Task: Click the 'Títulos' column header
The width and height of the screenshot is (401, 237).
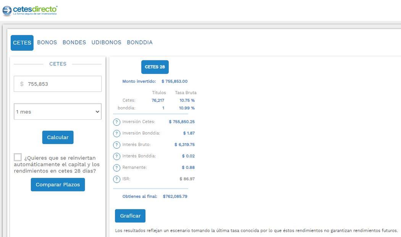Action: [159, 93]
